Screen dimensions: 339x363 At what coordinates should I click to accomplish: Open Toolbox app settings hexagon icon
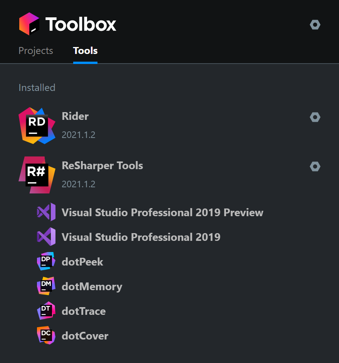[x=315, y=25]
